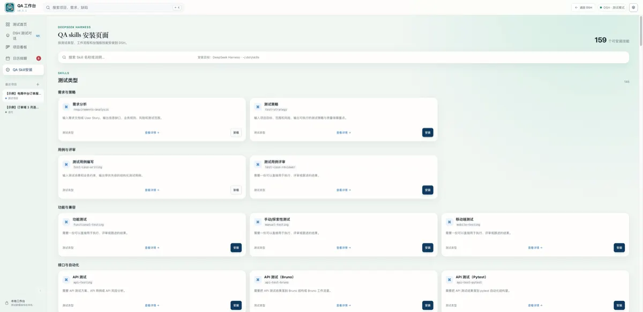This screenshot has width=643, height=312.
Task: Open the 【示例】订单域 3 月迭... project
Action: coord(23,109)
